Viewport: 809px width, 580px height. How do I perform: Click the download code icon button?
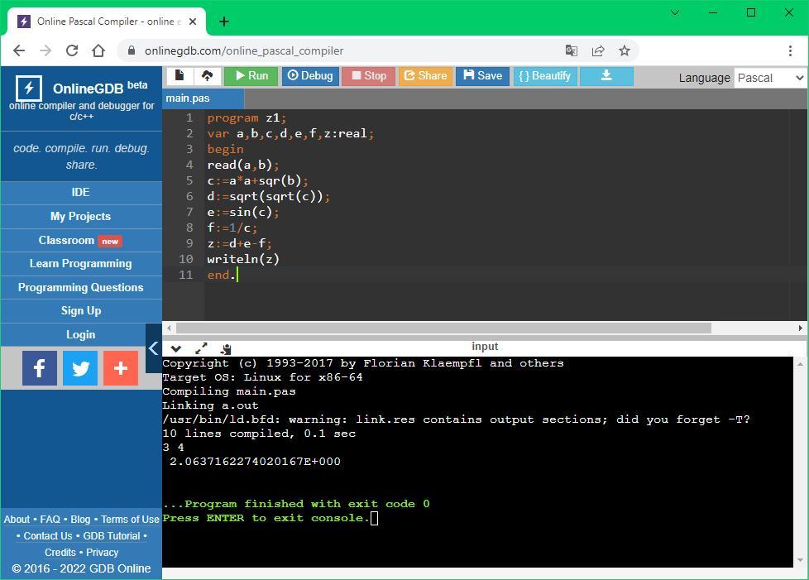(x=606, y=76)
